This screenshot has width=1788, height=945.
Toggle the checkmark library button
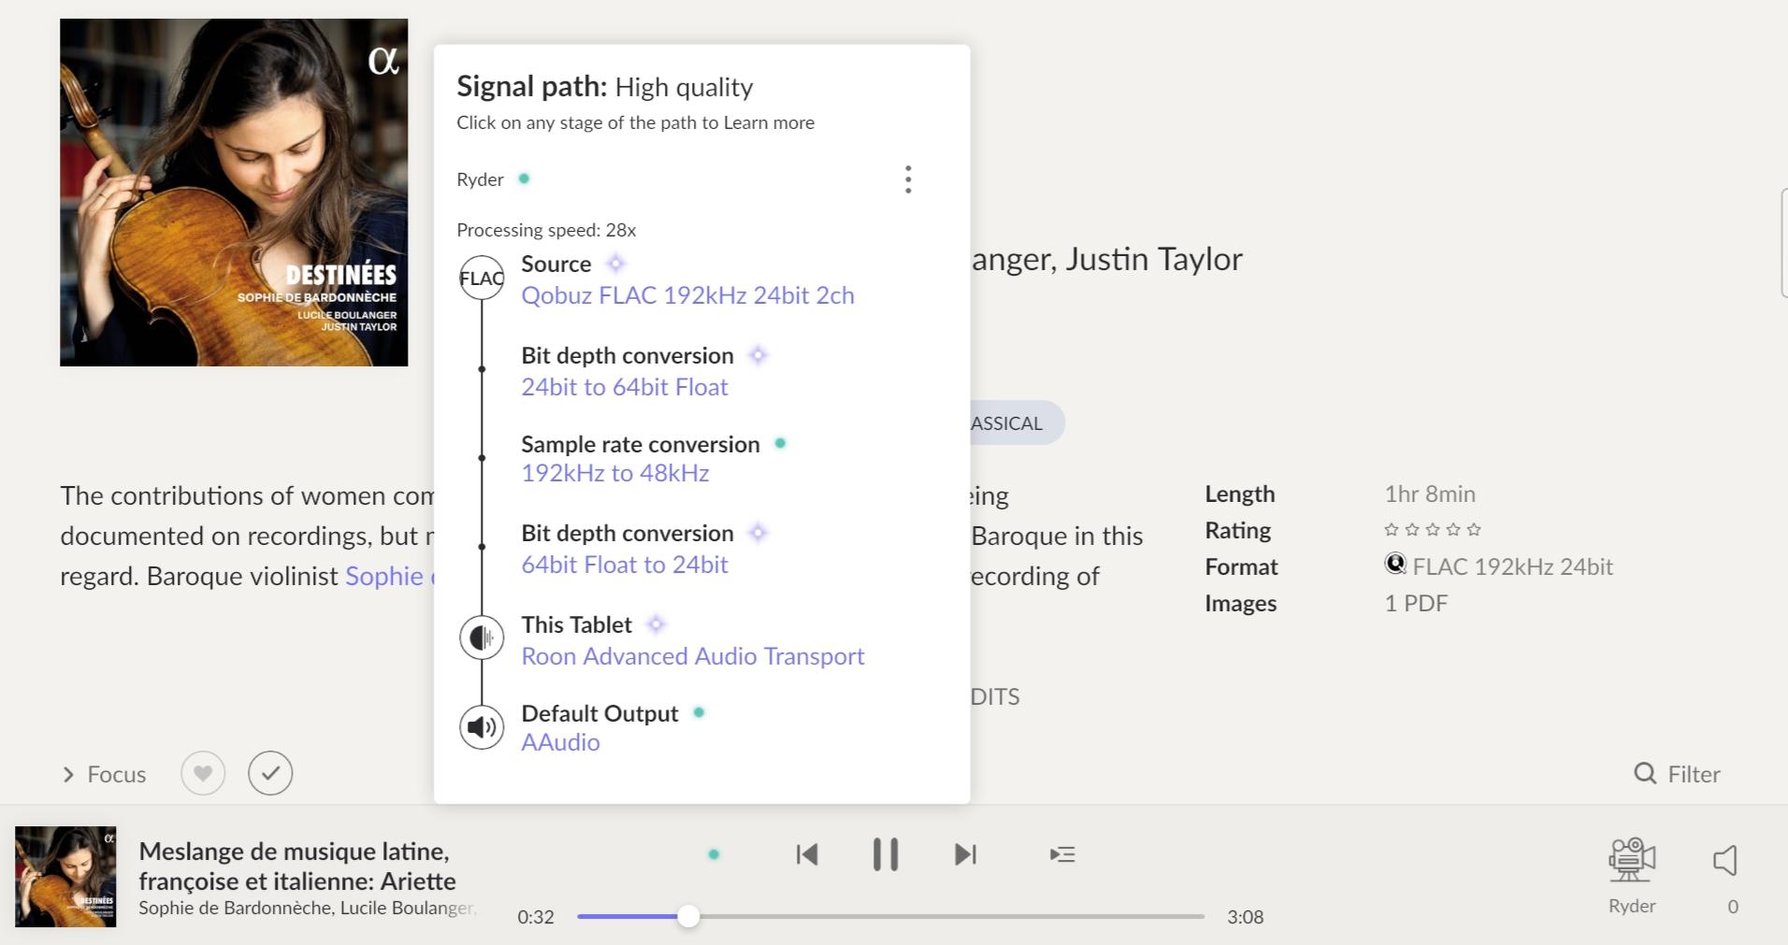coord(270,774)
